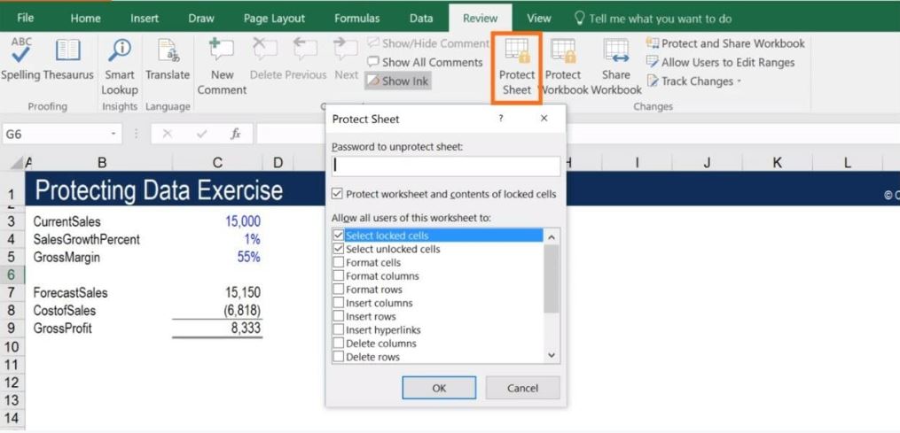Click the Insert Function fx icon
900x433 pixels.
(235, 135)
